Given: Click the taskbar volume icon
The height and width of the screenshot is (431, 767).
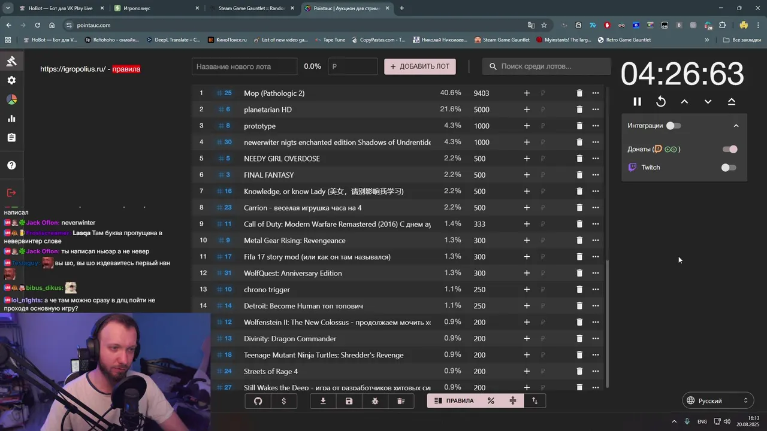Looking at the screenshot, I should [x=727, y=422].
